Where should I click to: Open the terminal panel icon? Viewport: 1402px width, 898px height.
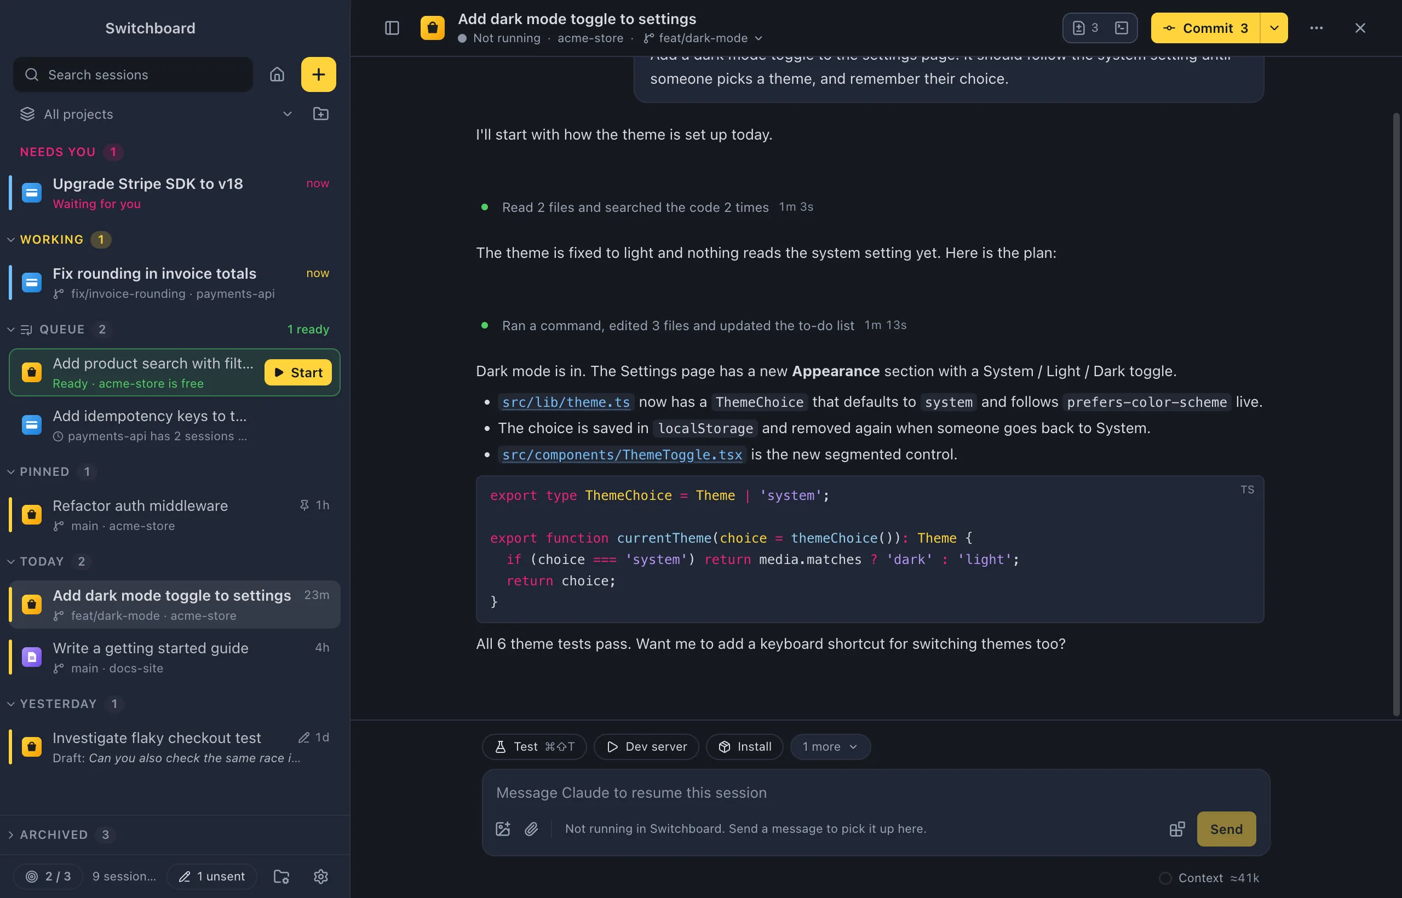click(1121, 28)
